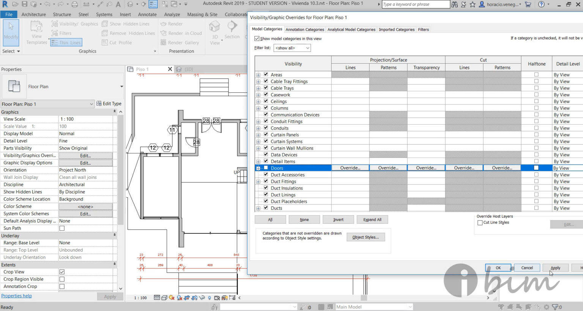This screenshot has width=583, height=311.
Task: Click Doors Projection Lines Override cell
Action: (350, 168)
